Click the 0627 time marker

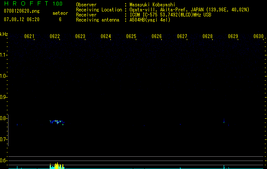pyautogui.click(x=182, y=36)
